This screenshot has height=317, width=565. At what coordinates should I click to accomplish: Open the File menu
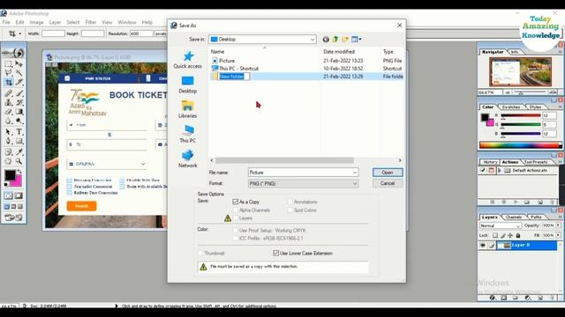(6, 22)
